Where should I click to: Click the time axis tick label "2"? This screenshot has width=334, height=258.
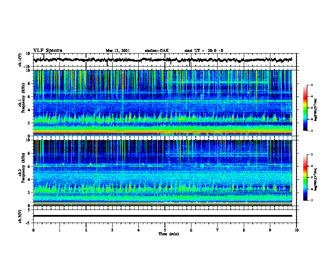86,230
